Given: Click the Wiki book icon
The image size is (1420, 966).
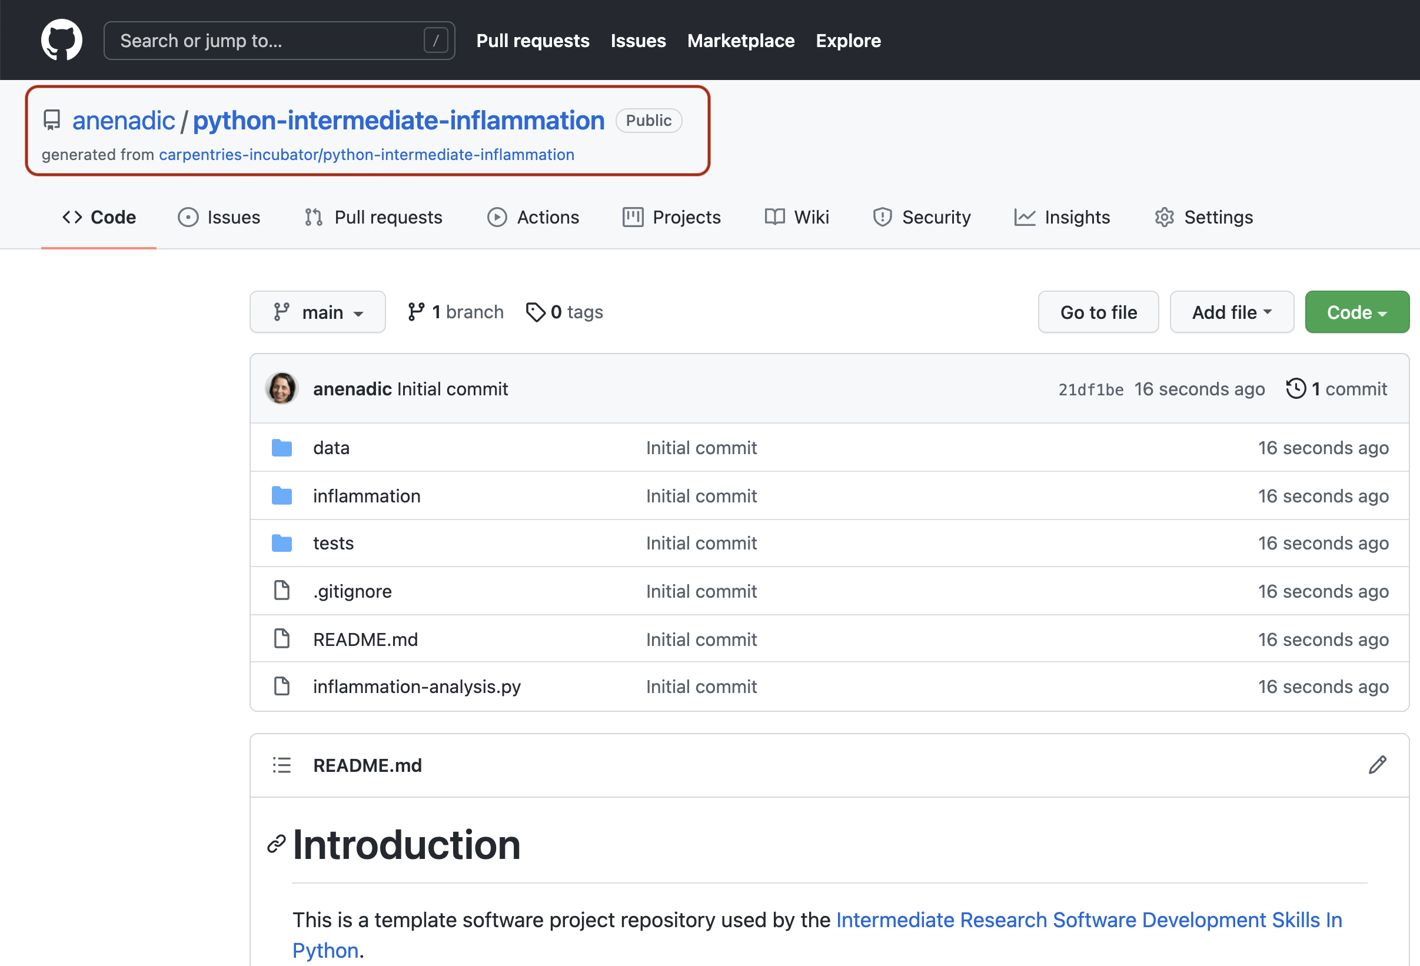Looking at the screenshot, I should pos(773,216).
